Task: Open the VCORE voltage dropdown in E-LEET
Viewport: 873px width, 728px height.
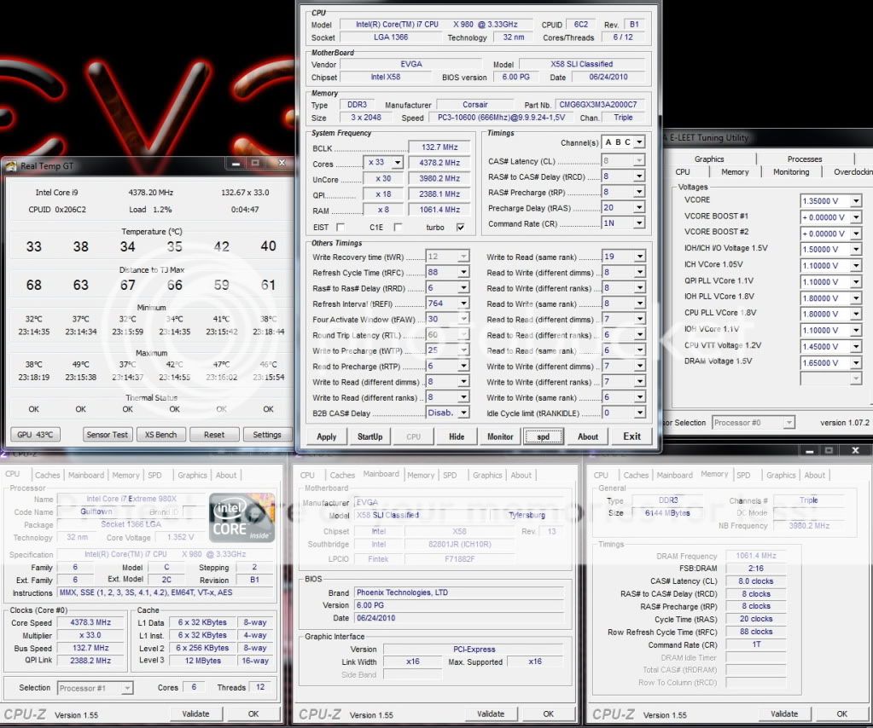Action: (856, 201)
